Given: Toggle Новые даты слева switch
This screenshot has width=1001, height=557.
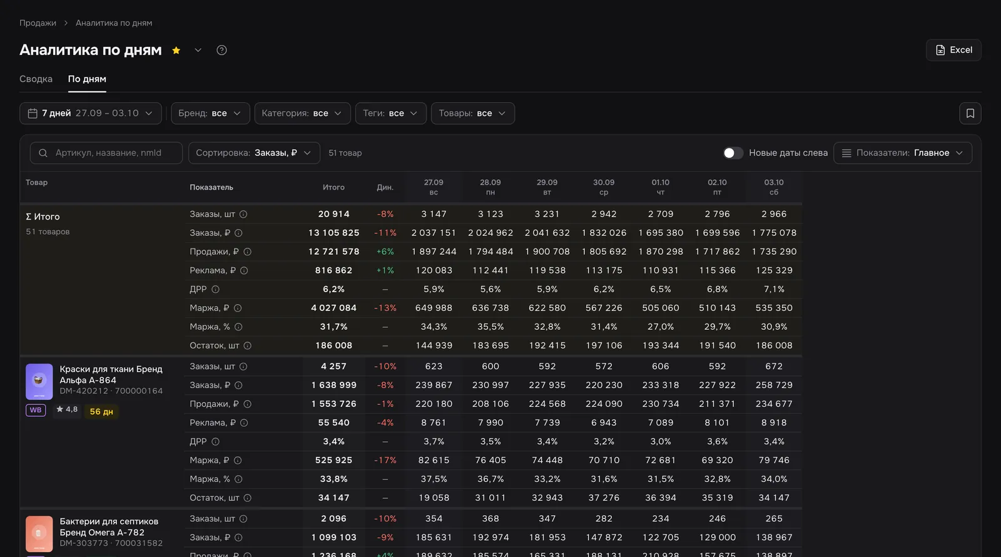Looking at the screenshot, I should (733, 153).
